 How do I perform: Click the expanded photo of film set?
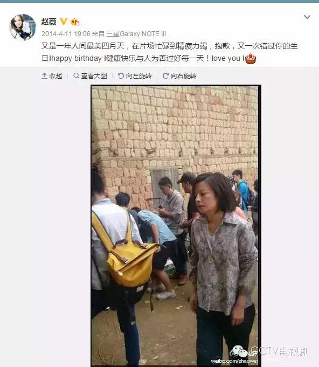176,226
